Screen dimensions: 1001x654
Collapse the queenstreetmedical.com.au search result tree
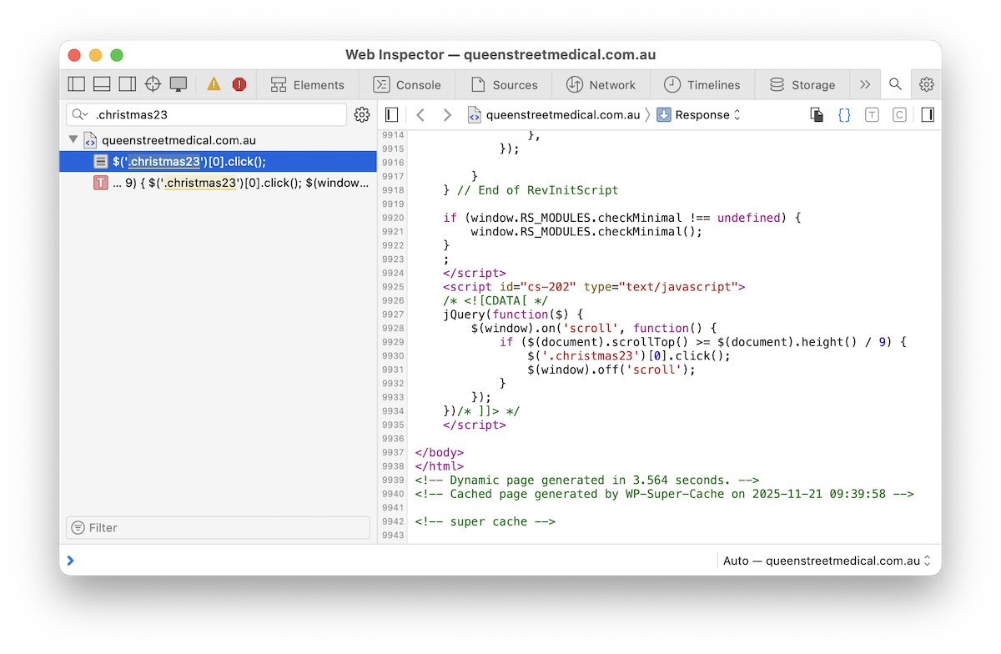(x=73, y=140)
